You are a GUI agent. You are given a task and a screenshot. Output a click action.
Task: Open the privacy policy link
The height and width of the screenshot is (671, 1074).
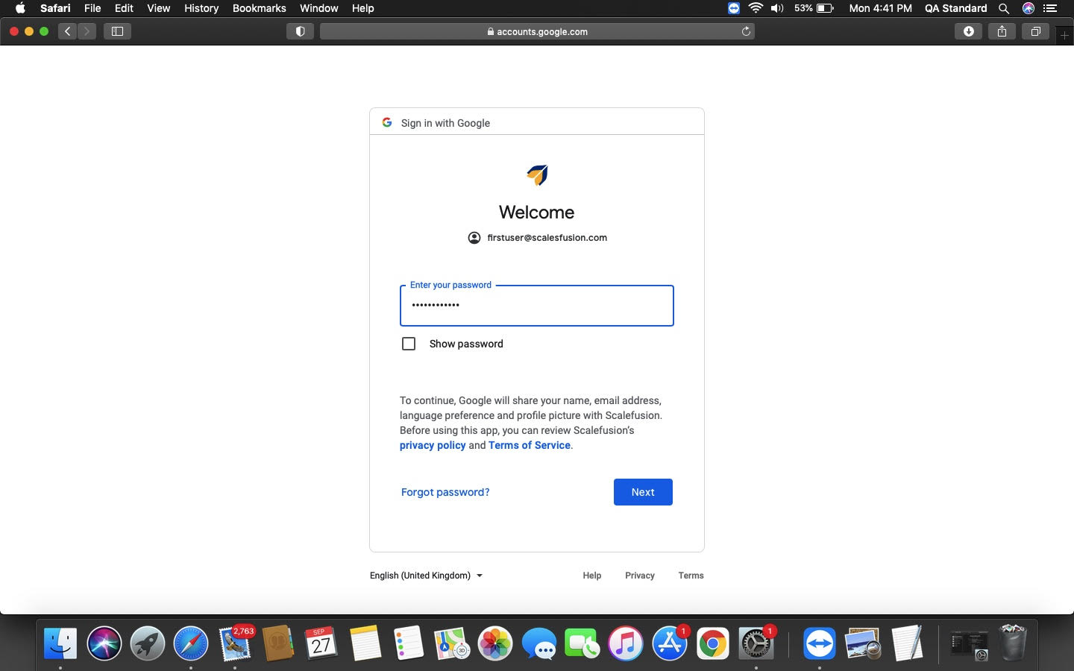[x=433, y=445]
